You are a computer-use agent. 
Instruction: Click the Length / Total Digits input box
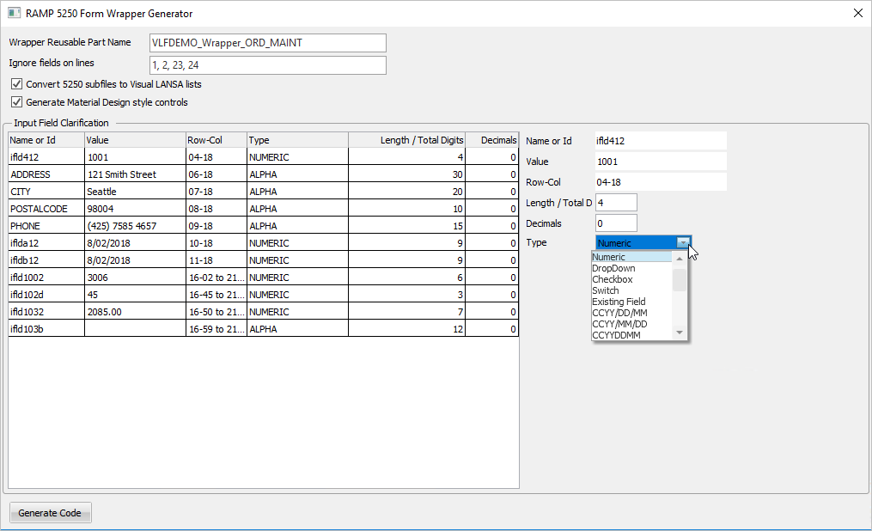[616, 203]
